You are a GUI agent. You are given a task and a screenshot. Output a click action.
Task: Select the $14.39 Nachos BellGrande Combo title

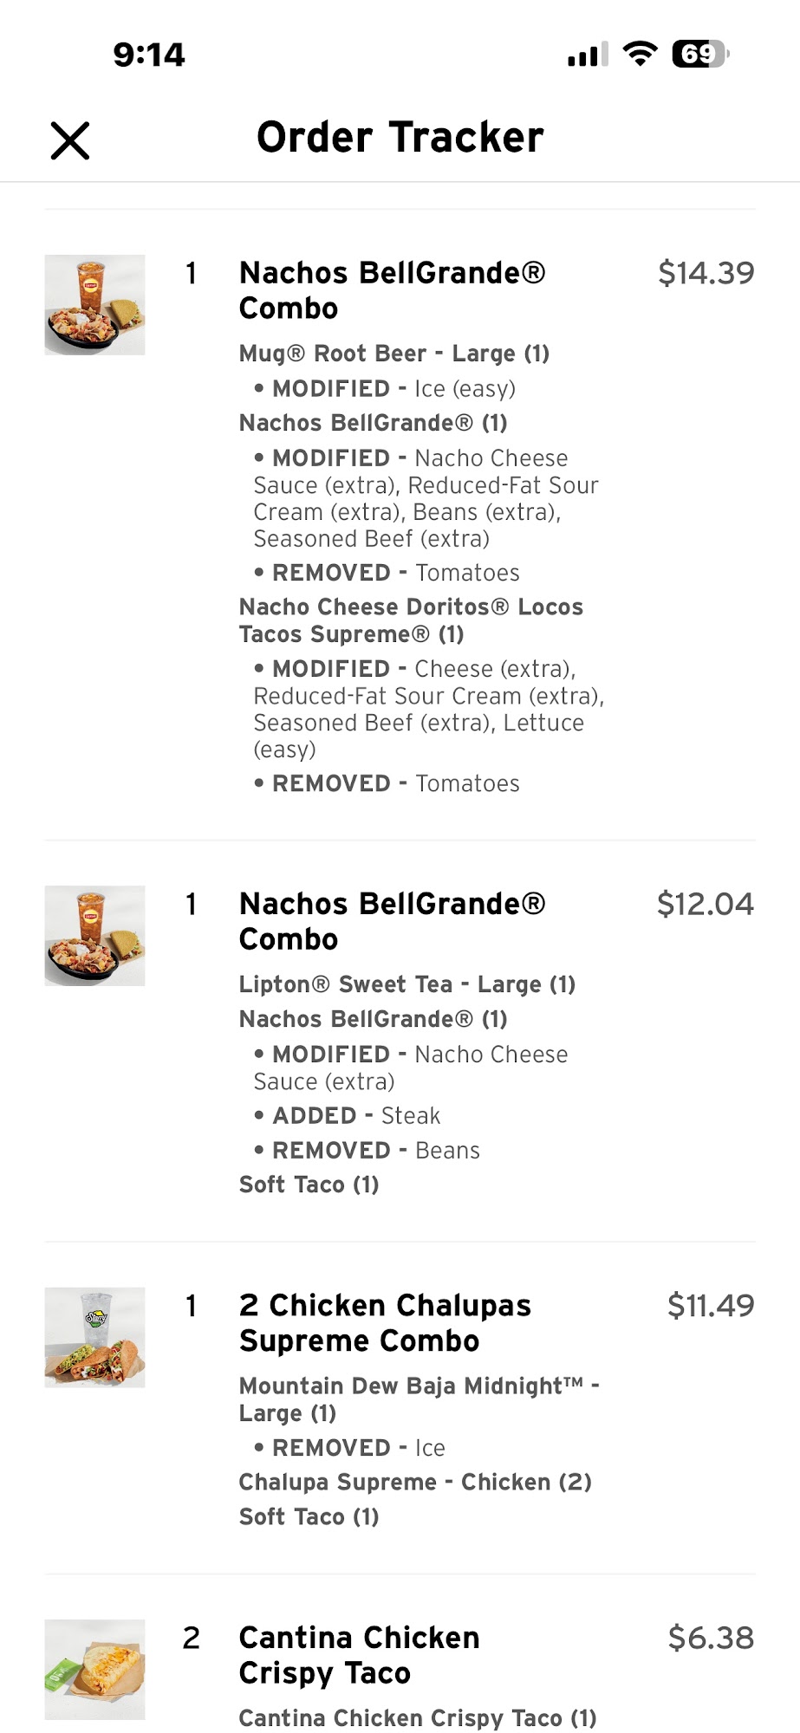pyautogui.click(x=392, y=290)
